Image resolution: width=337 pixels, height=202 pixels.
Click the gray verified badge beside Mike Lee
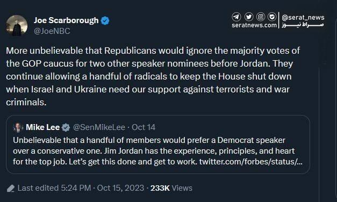click(x=66, y=127)
